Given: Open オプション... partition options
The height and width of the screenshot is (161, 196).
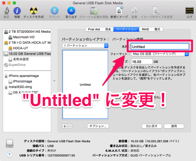Looking at the screenshot, I should [x=98, y=126].
